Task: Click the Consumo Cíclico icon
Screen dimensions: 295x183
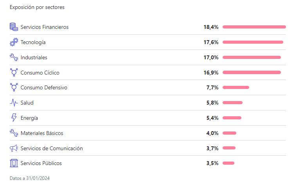Action: [14, 73]
